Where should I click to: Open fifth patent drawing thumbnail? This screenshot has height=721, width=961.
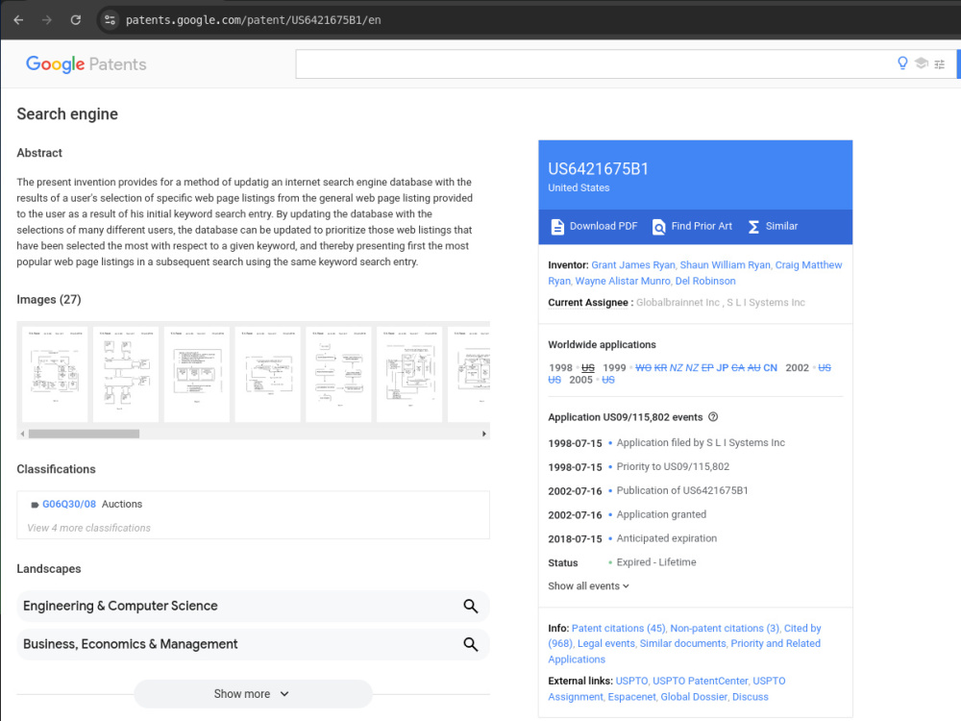pos(338,374)
